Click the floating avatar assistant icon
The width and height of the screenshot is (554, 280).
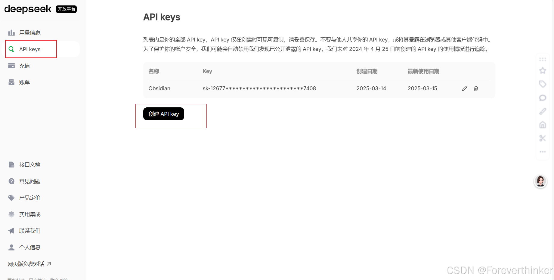coord(540,181)
